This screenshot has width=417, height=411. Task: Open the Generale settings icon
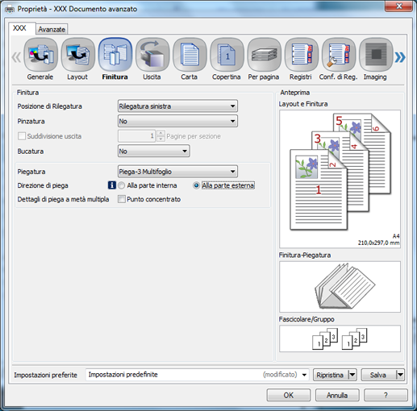pos(40,55)
